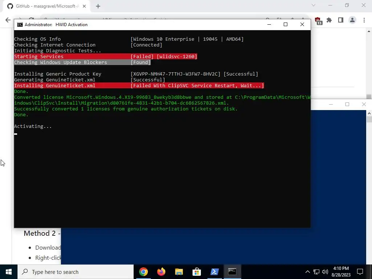Open the HWID Activation window system icon
Image resolution: width=372 pixels, height=279 pixels.
pyautogui.click(x=20, y=25)
